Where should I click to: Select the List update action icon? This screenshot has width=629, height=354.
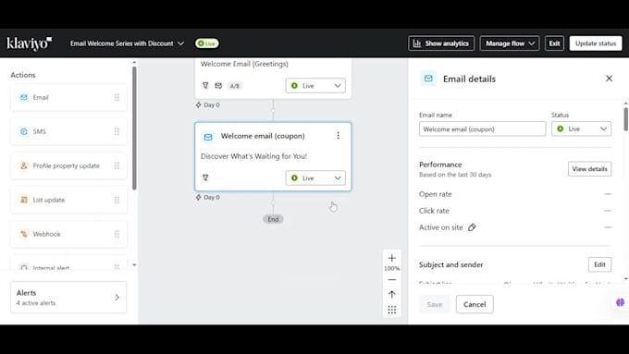click(x=24, y=200)
